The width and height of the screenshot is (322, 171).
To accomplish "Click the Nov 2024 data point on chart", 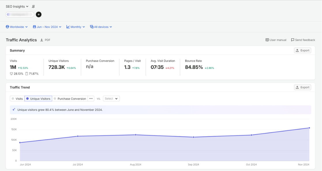I will pos(309,128).
